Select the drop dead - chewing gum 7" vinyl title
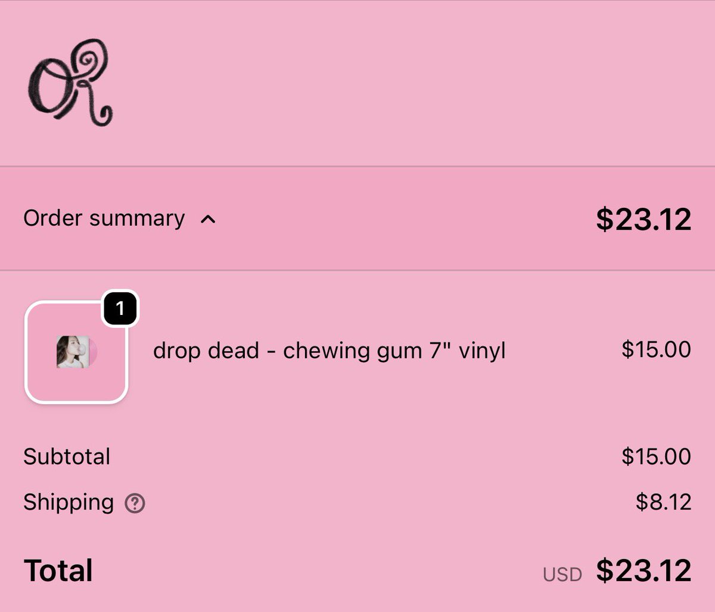 [329, 351]
